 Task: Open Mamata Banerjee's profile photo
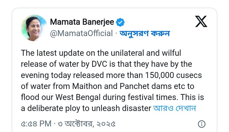tap(34, 28)
